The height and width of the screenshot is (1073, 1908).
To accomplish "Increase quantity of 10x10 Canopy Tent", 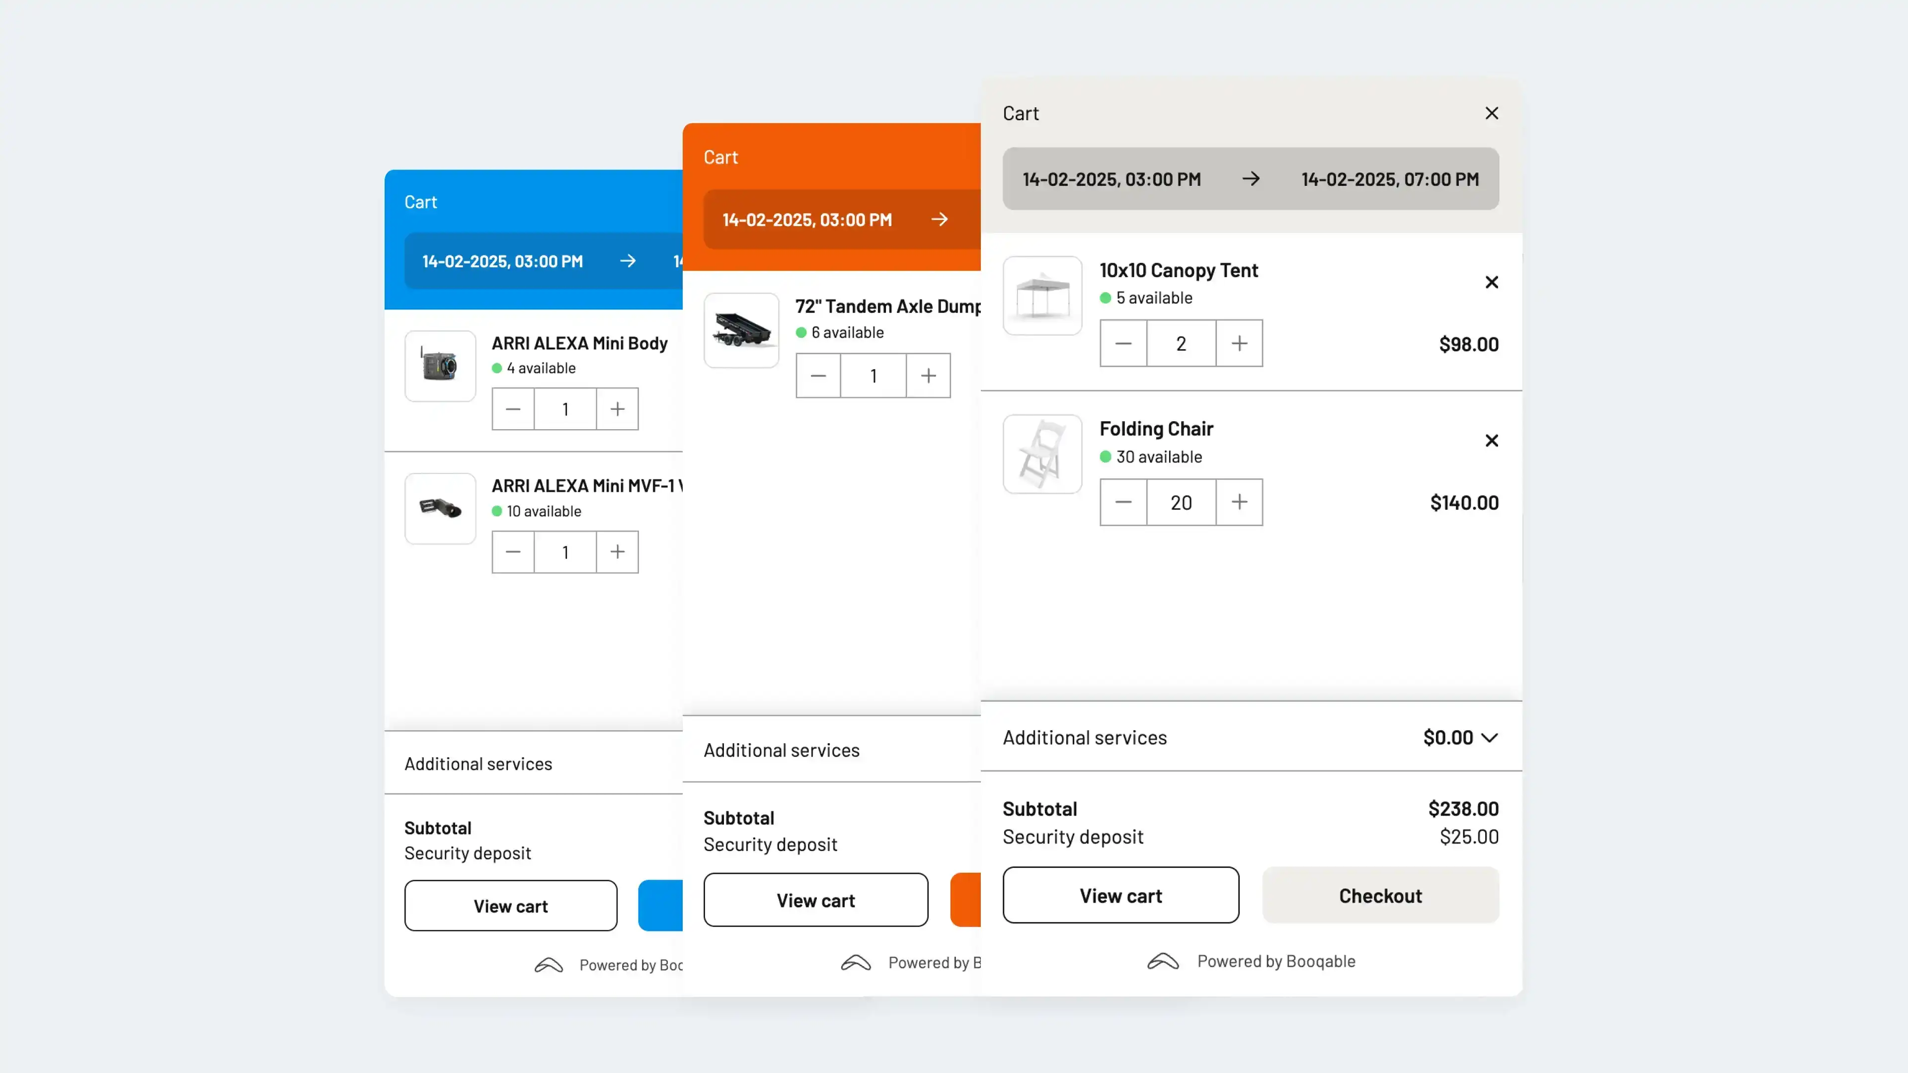I will coord(1239,343).
